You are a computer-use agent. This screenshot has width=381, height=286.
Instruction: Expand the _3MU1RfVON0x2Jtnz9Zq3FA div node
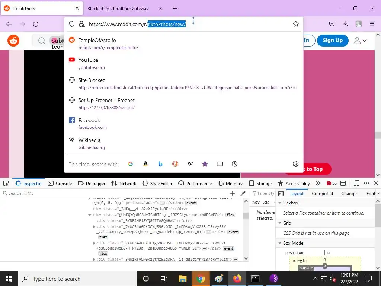click(94, 260)
